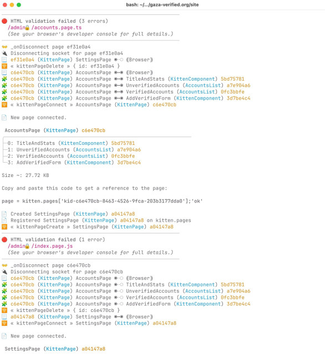Click the text '« kittenPageDelete » { id: ef31e0a4 }'
Viewport: 325px width, 354px height.
point(65,66)
